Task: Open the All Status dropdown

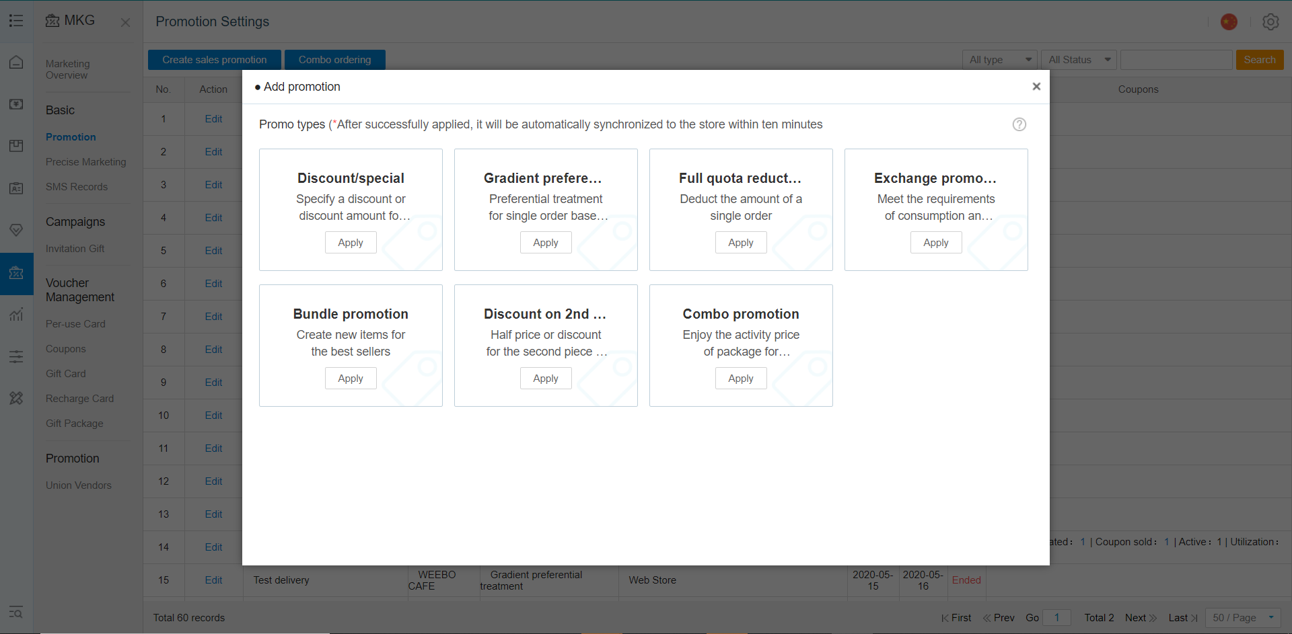Action: pos(1079,60)
